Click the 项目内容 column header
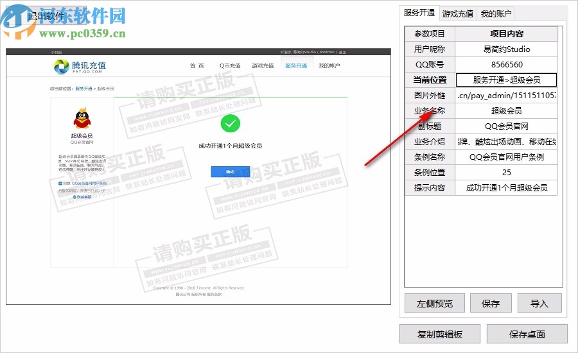This screenshot has height=353, width=578. click(x=507, y=34)
